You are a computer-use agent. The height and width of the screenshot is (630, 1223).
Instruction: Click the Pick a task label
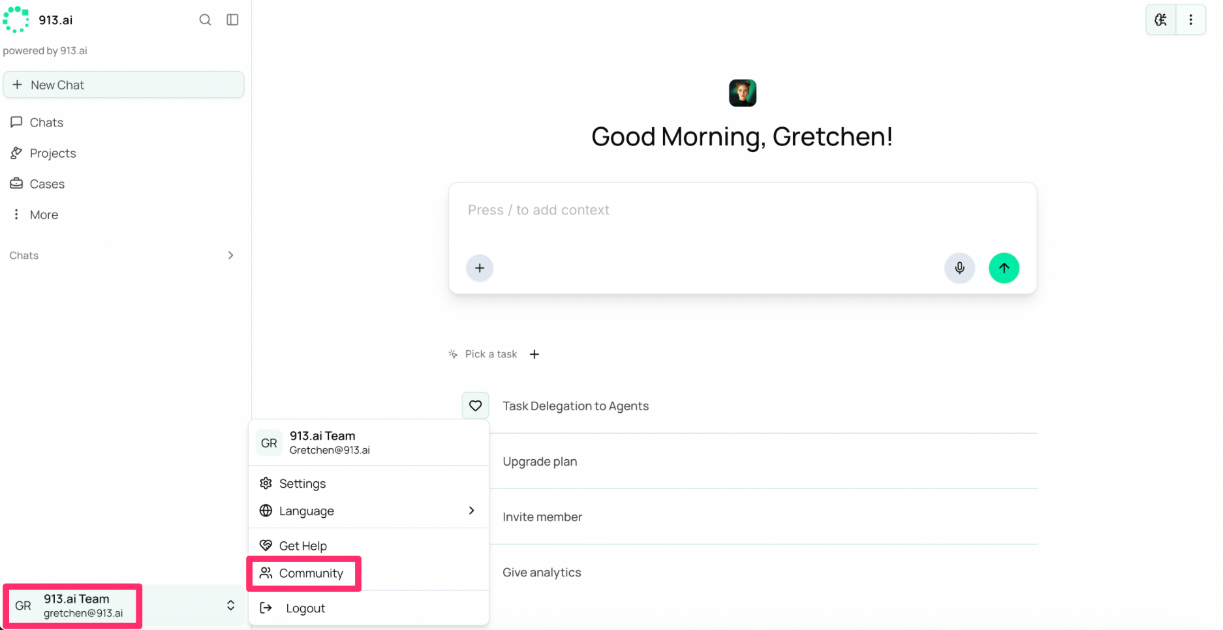pyautogui.click(x=491, y=354)
